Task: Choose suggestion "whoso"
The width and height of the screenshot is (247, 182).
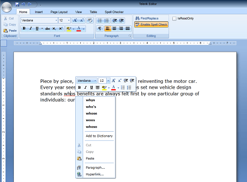Action: pos(96,127)
